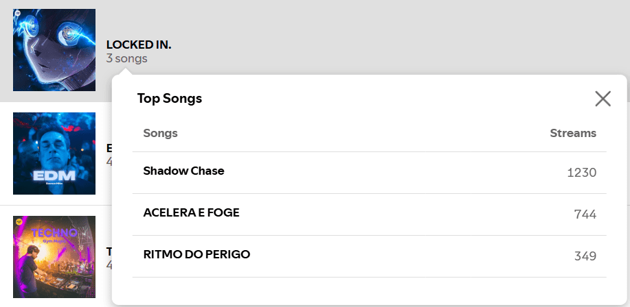Sort by the Streams column header

pyautogui.click(x=573, y=133)
